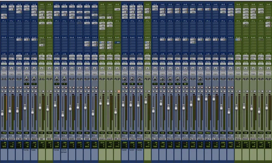
Task: Click the volume fader on SNR2 track
Action: point(93,113)
